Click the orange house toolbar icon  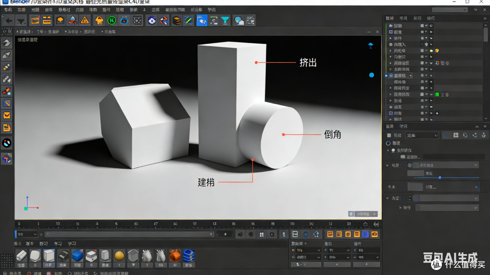tap(99, 20)
